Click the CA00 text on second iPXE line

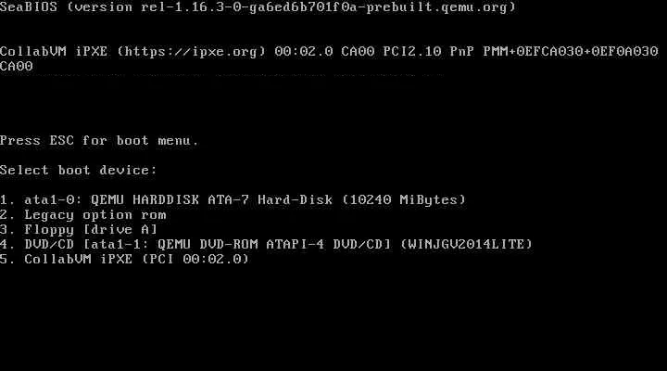click(16, 67)
